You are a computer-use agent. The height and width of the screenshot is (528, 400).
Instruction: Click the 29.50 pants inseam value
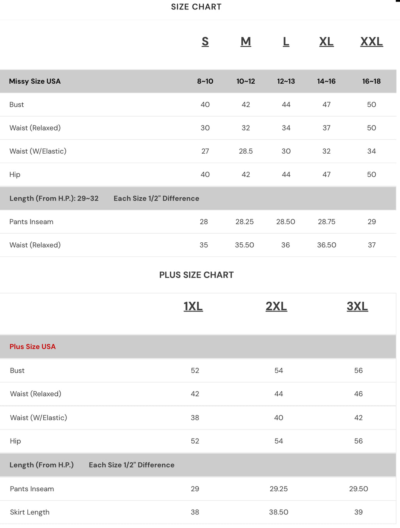359,489
